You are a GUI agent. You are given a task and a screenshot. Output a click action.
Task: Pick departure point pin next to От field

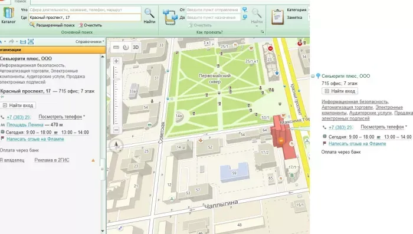pos(245,10)
